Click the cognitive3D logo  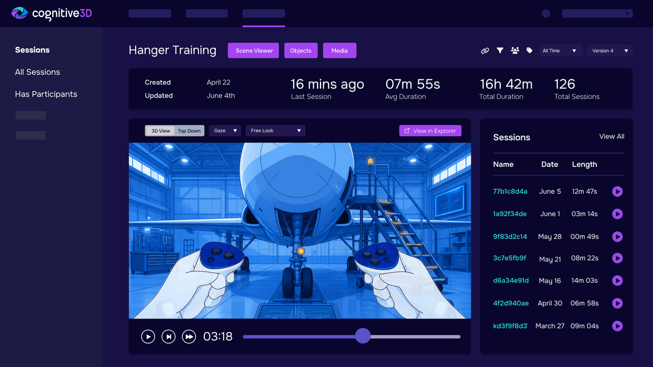52,13
